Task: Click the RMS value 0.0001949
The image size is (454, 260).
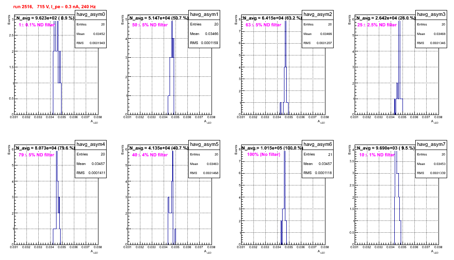Action: pos(97,43)
